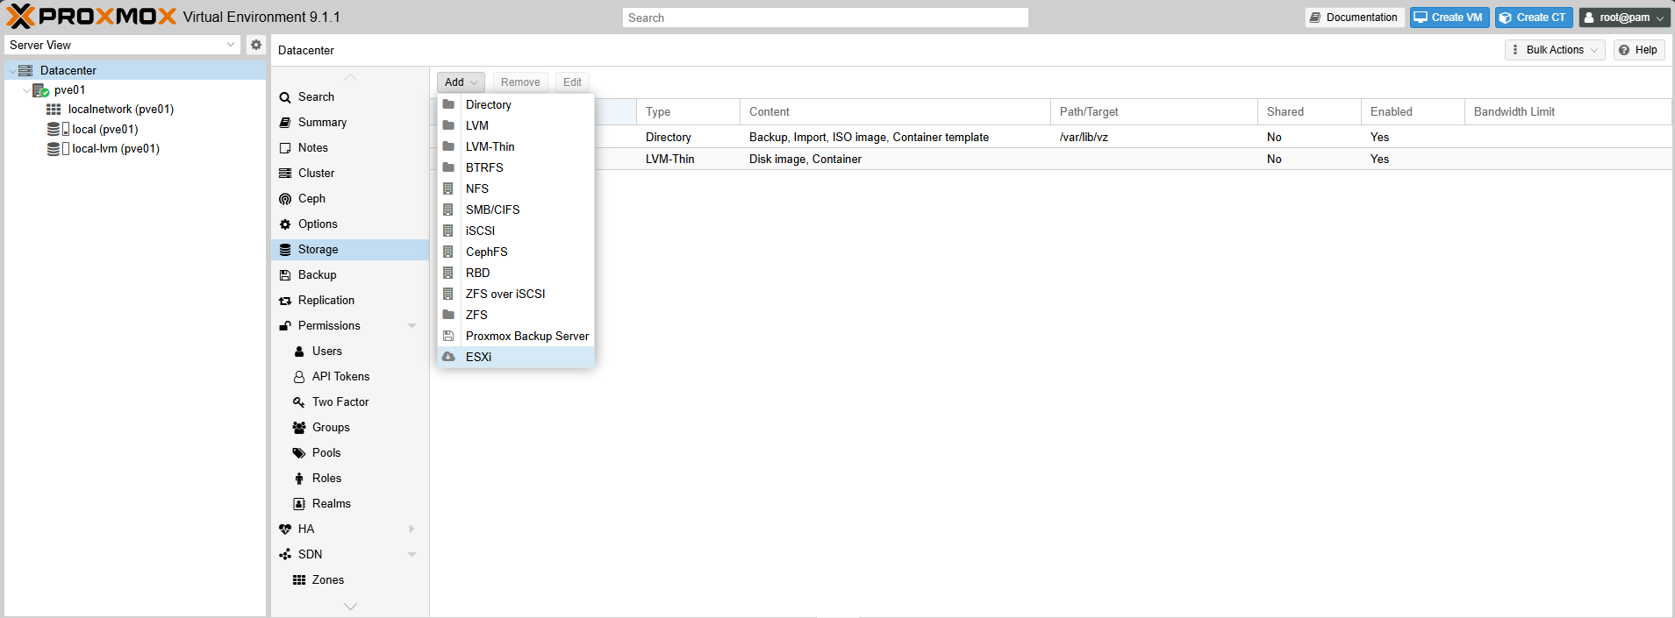Click the Proxmox logo
This screenshot has height=618, width=1675.
click(91, 17)
